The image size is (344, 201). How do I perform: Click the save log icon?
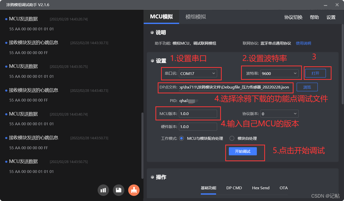[118, 190]
